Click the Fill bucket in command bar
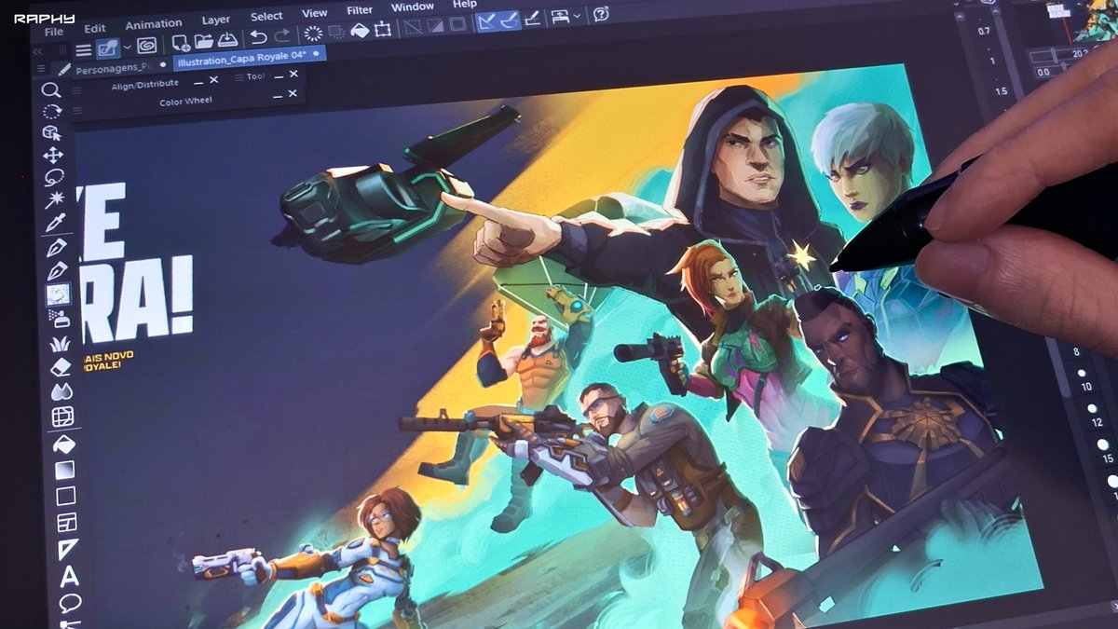This screenshot has width=1118, height=629. click(360, 32)
